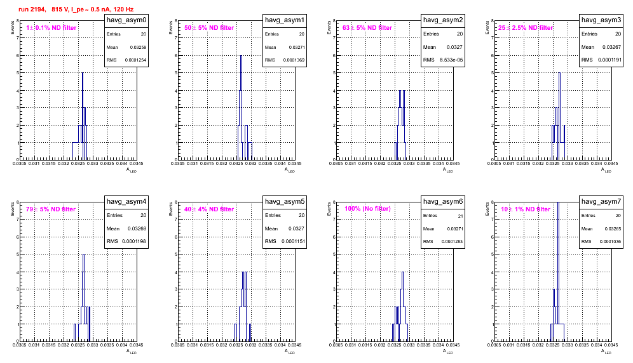Click RMS 0.0001254 in havg_asym0 box

point(126,60)
